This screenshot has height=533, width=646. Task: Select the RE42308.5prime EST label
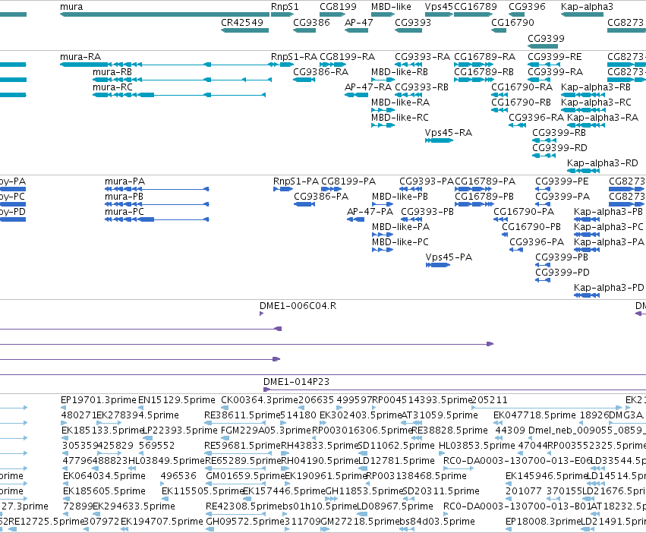click(244, 506)
